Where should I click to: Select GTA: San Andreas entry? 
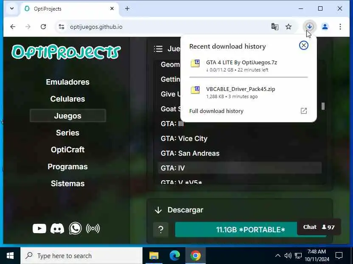[x=190, y=153]
